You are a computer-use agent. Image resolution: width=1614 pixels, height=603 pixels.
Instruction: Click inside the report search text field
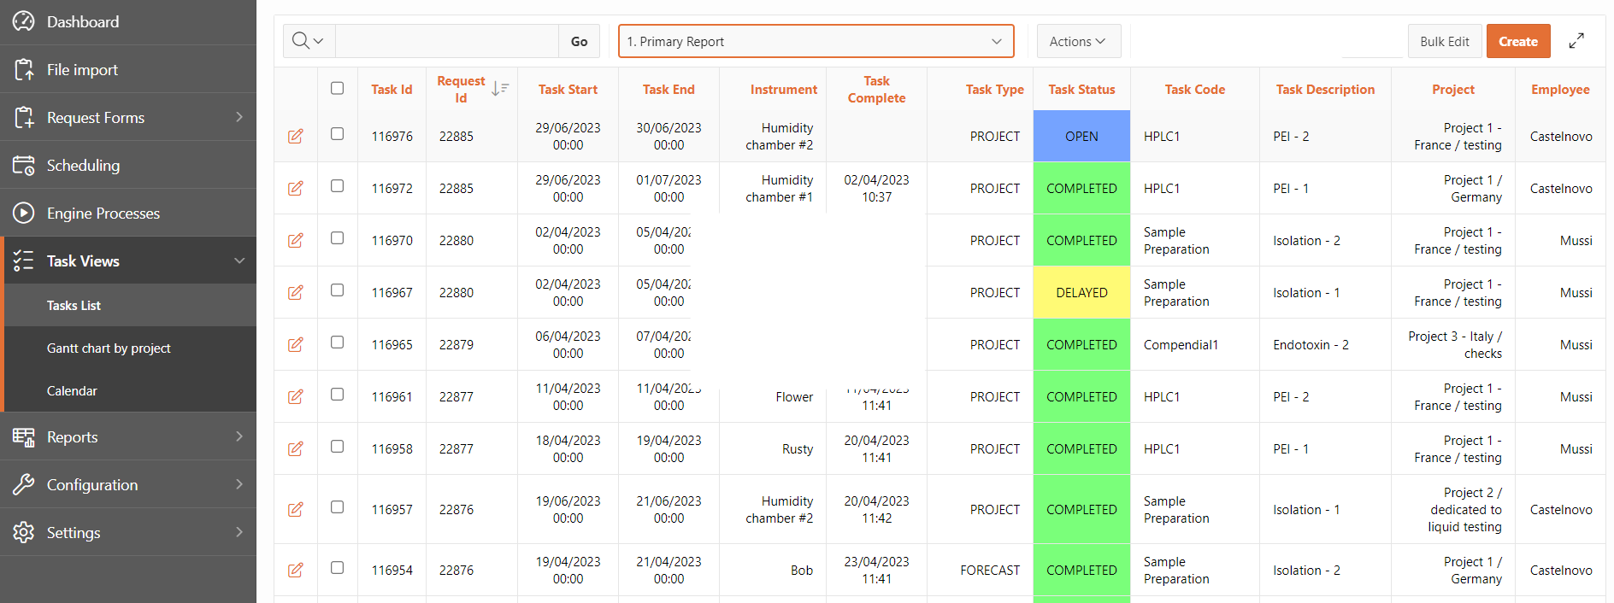click(x=446, y=41)
